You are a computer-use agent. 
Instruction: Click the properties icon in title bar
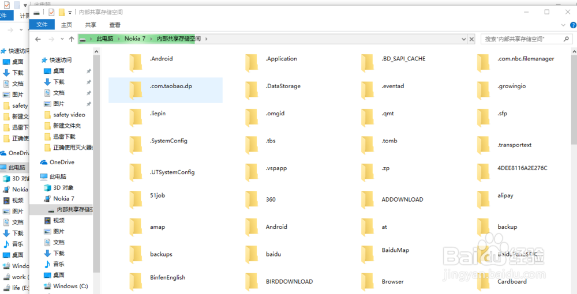click(x=51, y=12)
